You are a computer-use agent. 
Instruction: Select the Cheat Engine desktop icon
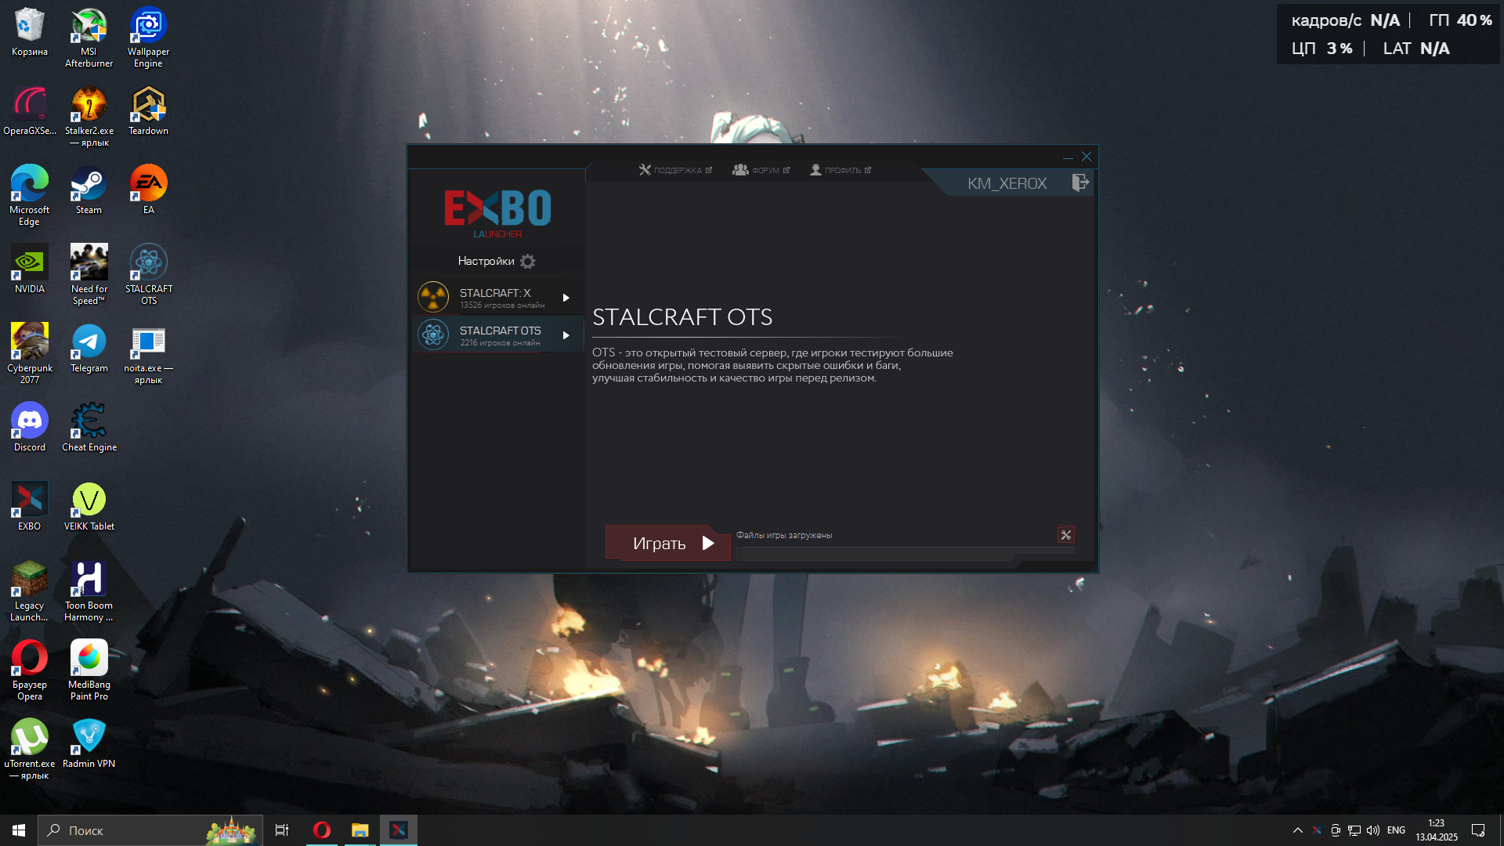click(x=89, y=428)
